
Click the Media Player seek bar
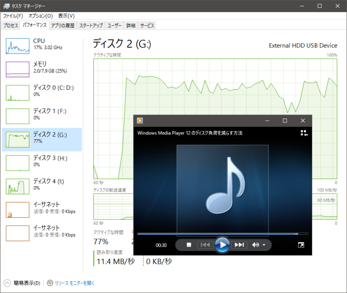[x=222, y=233]
